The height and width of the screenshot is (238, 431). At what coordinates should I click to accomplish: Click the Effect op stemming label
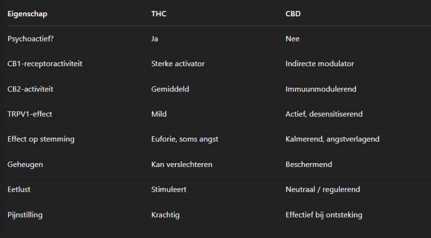41,139
